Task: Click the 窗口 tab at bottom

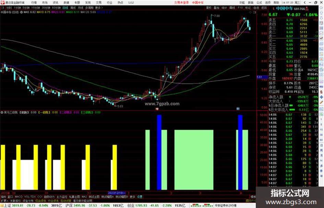Action: coord(10,197)
